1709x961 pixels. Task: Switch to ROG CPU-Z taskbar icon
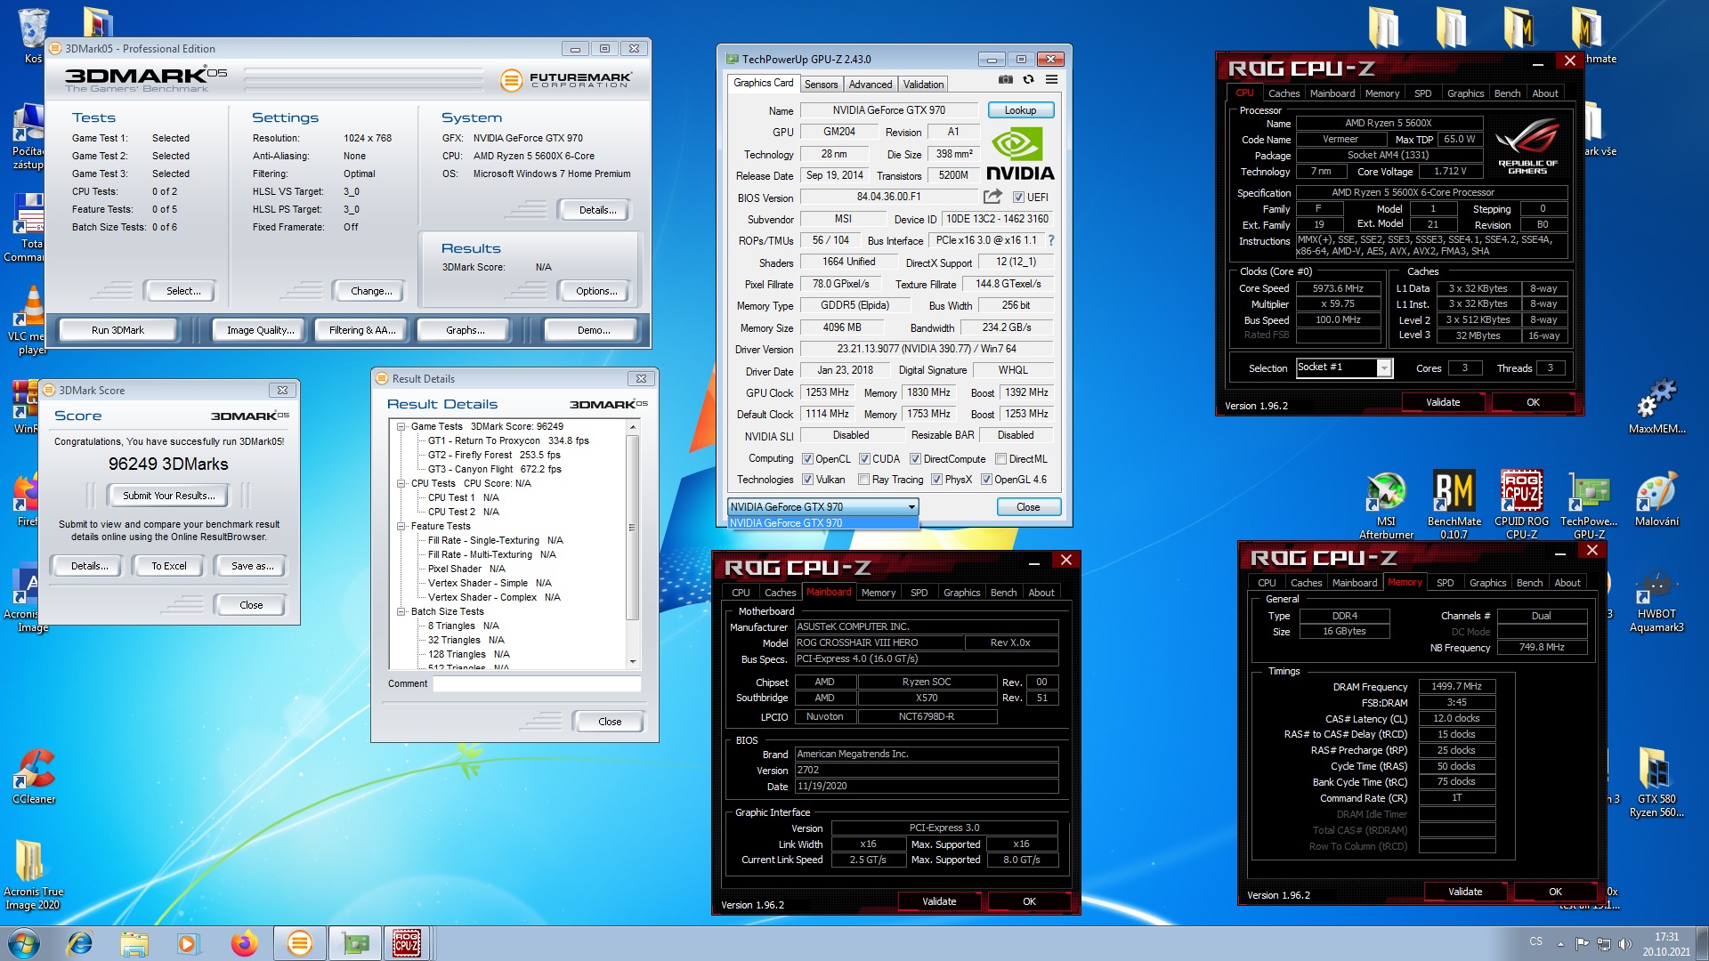click(407, 943)
